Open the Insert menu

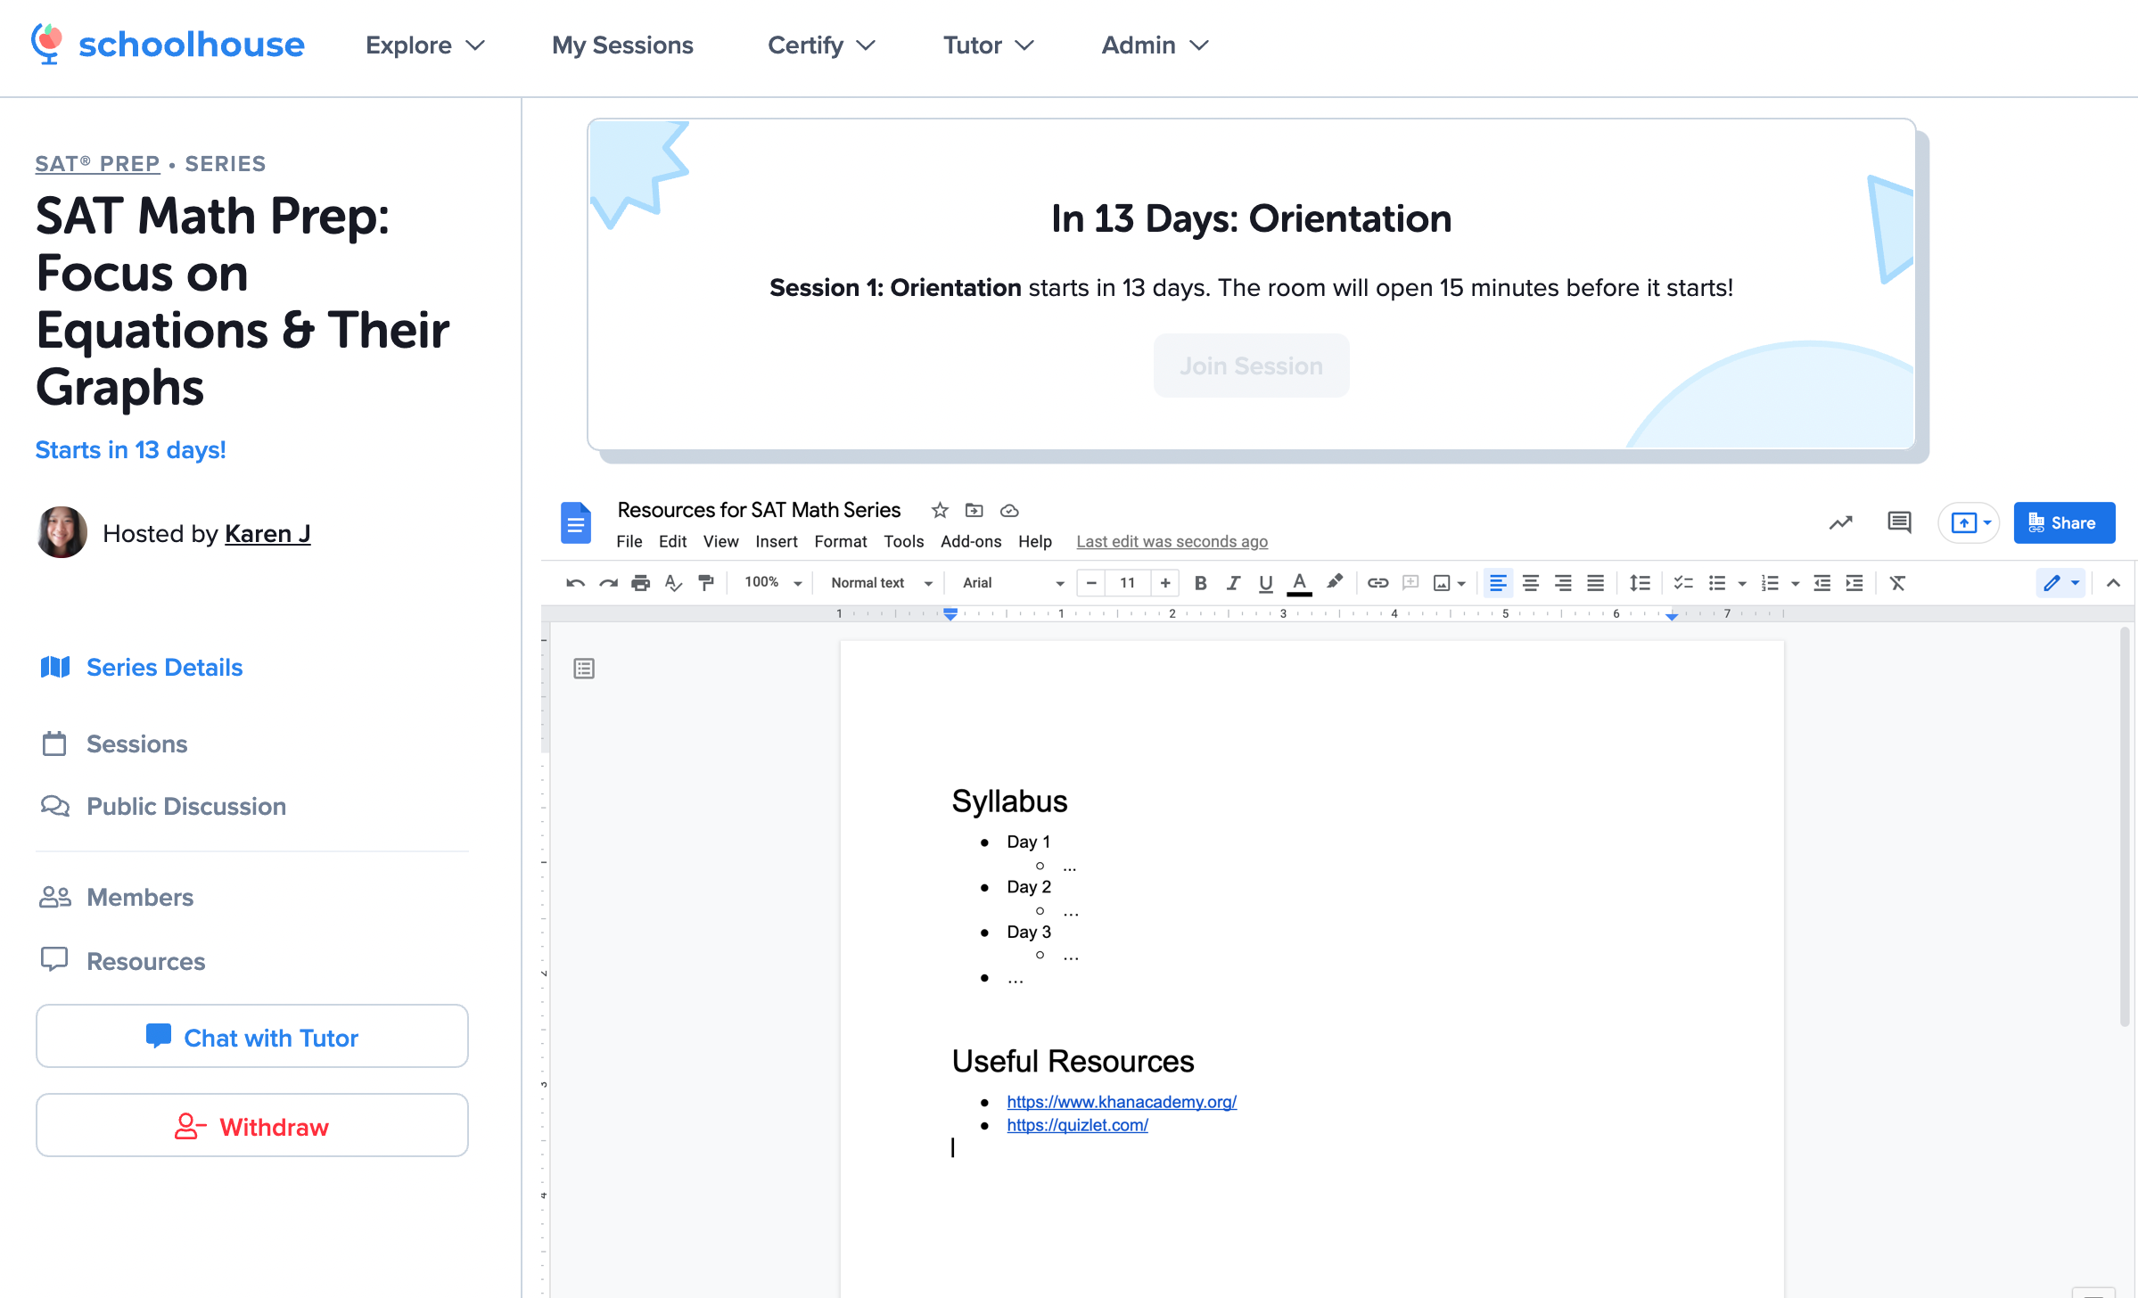click(x=776, y=541)
